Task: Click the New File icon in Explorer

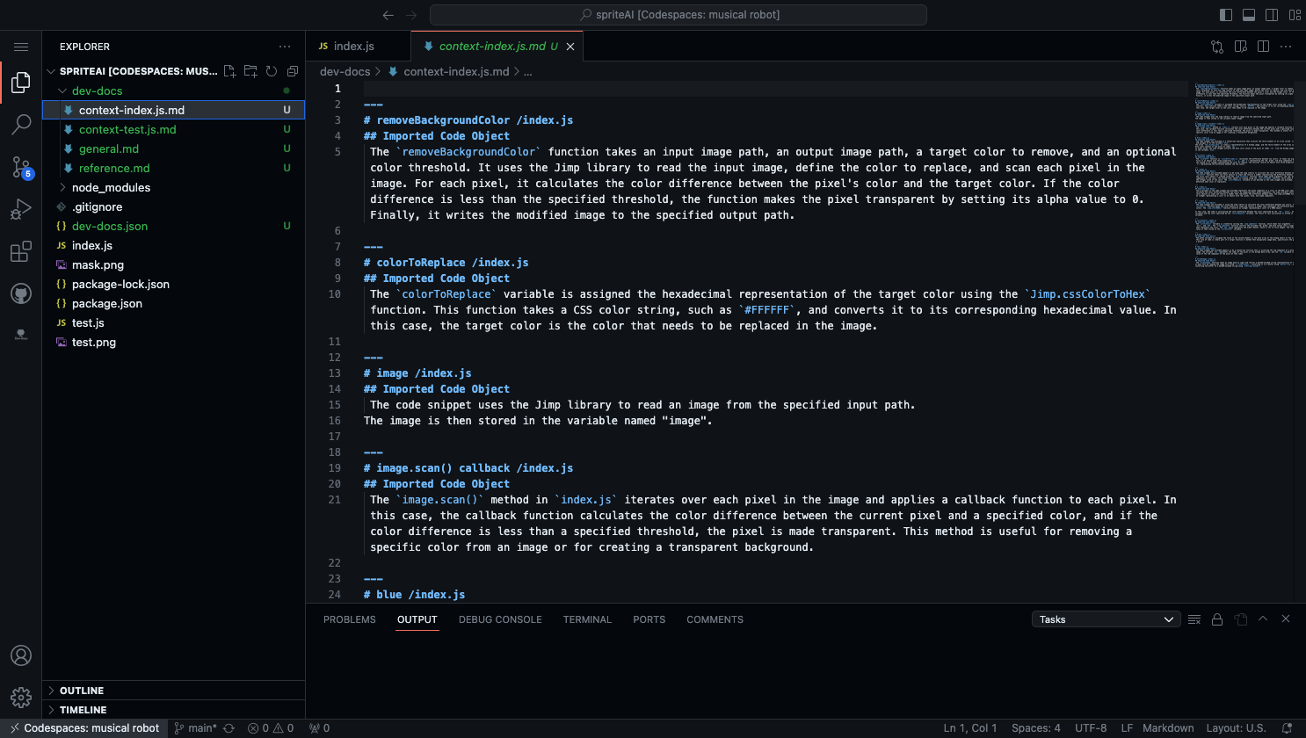Action: [x=229, y=71]
